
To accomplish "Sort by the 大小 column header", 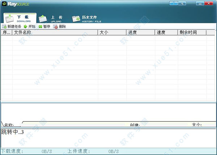I will pos(112,33).
